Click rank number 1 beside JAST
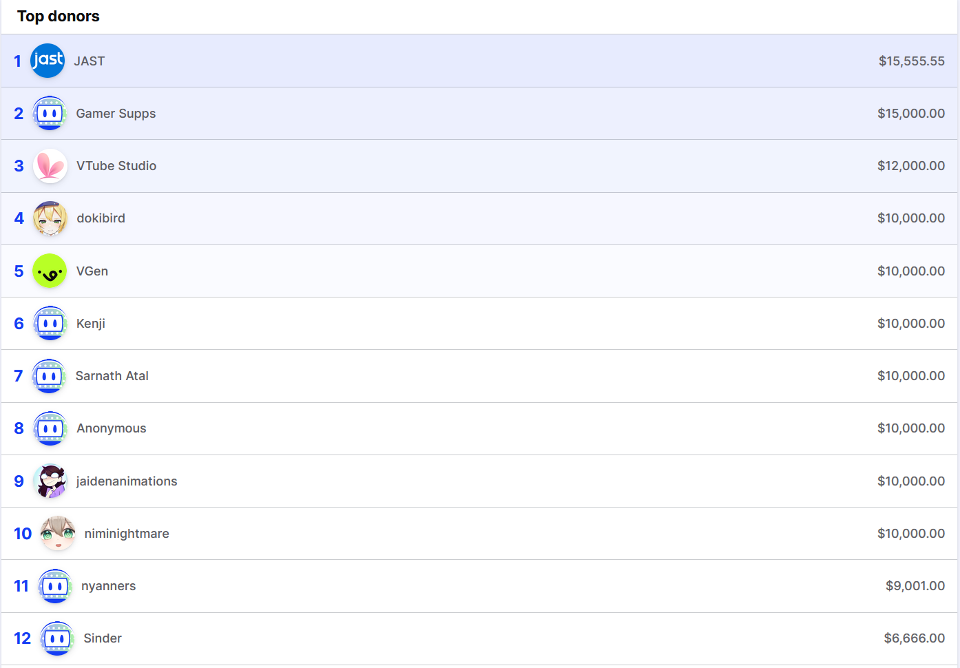This screenshot has height=668, width=960. click(x=18, y=61)
